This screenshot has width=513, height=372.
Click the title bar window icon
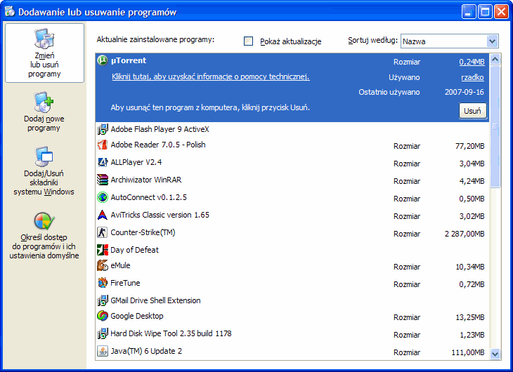[10, 11]
